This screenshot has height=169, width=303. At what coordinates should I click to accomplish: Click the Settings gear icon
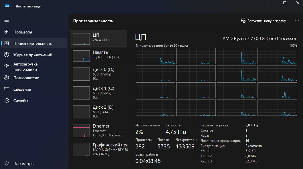[7, 164]
